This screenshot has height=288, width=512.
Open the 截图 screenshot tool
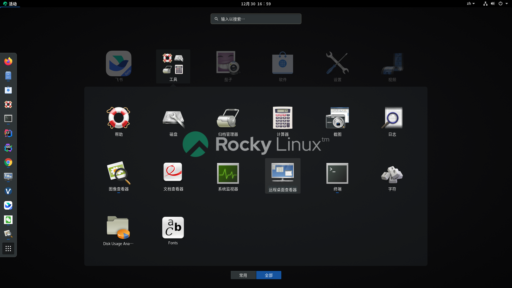337,121
